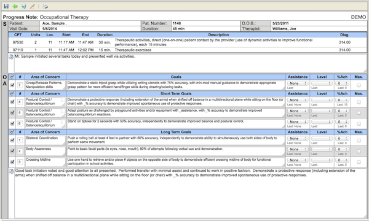The width and height of the screenshot is (369, 221).
Task: Click the Body Awareness area of concern field
Action: (x=46, y=151)
